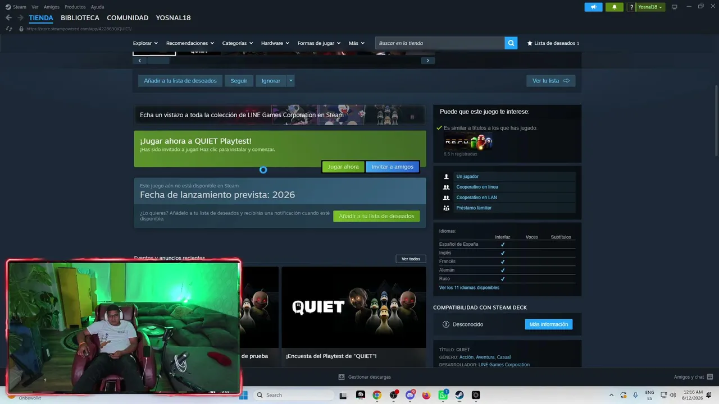Click Invitar a amigos button

pos(392,167)
